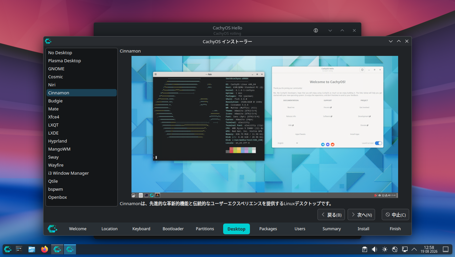The width and height of the screenshot is (455, 257).
Task: Launch System Settings from the taskbar
Action: pos(19,249)
